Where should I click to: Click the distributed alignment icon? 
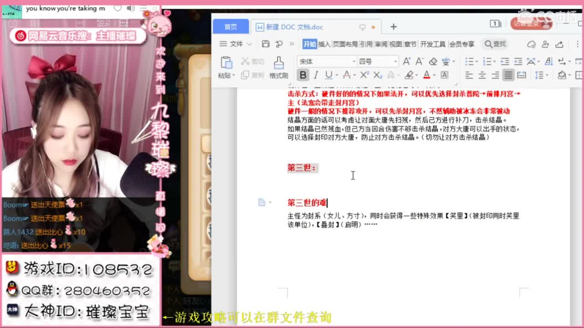(521, 75)
